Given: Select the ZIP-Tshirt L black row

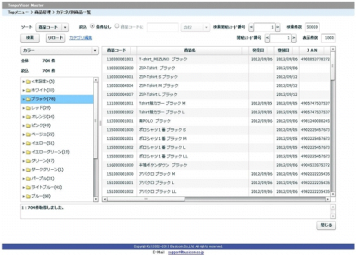Looking at the screenshot, I should (x=216, y=95).
